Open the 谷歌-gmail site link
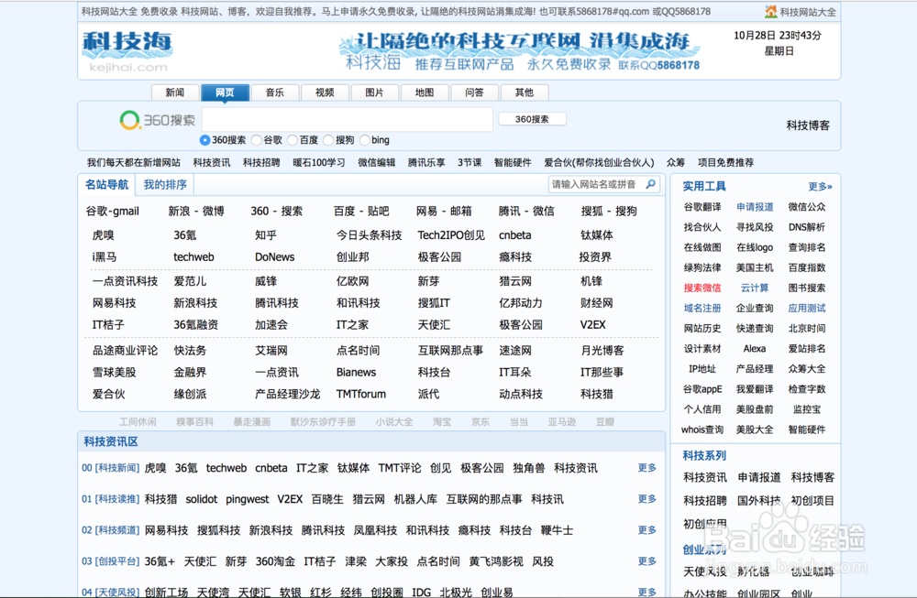Screen dimensions: 917x598 112,212
